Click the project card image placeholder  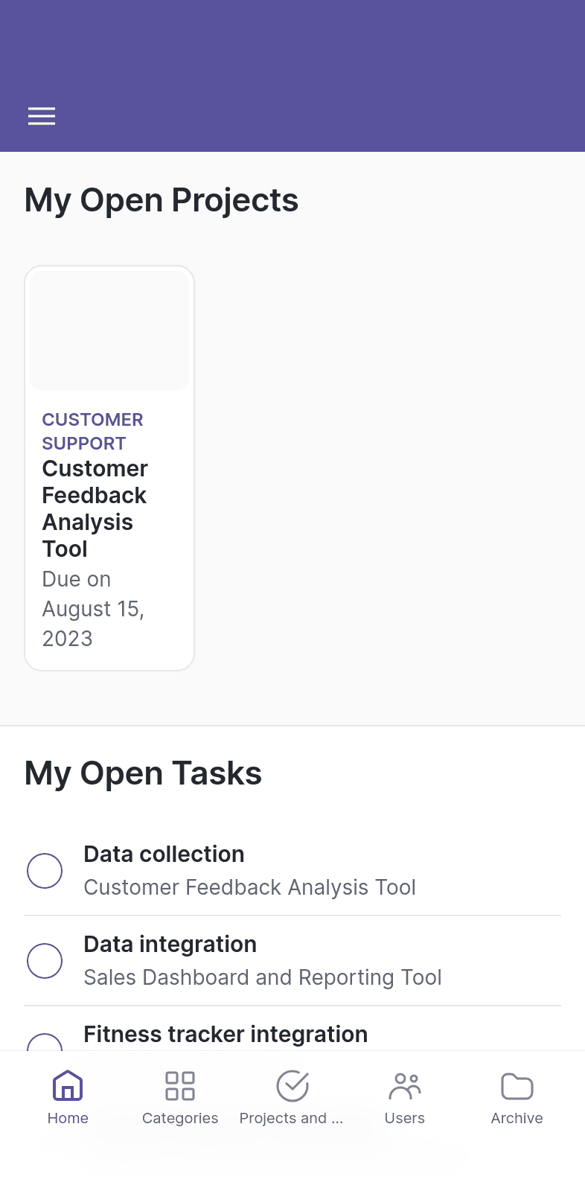click(x=109, y=330)
